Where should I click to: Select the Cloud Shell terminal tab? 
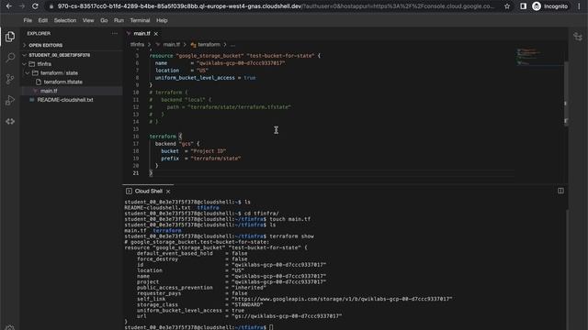(x=149, y=192)
